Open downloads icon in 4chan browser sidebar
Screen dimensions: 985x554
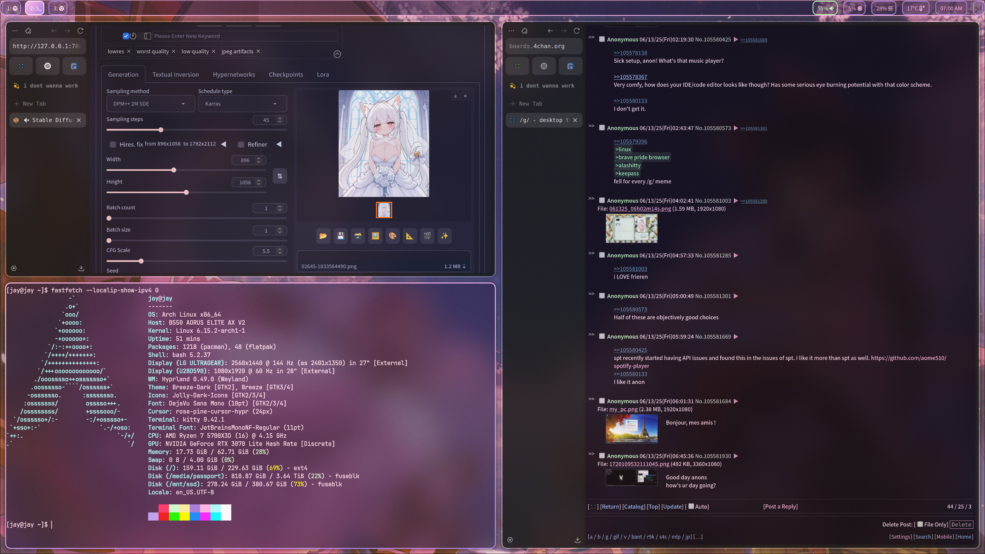click(x=577, y=540)
